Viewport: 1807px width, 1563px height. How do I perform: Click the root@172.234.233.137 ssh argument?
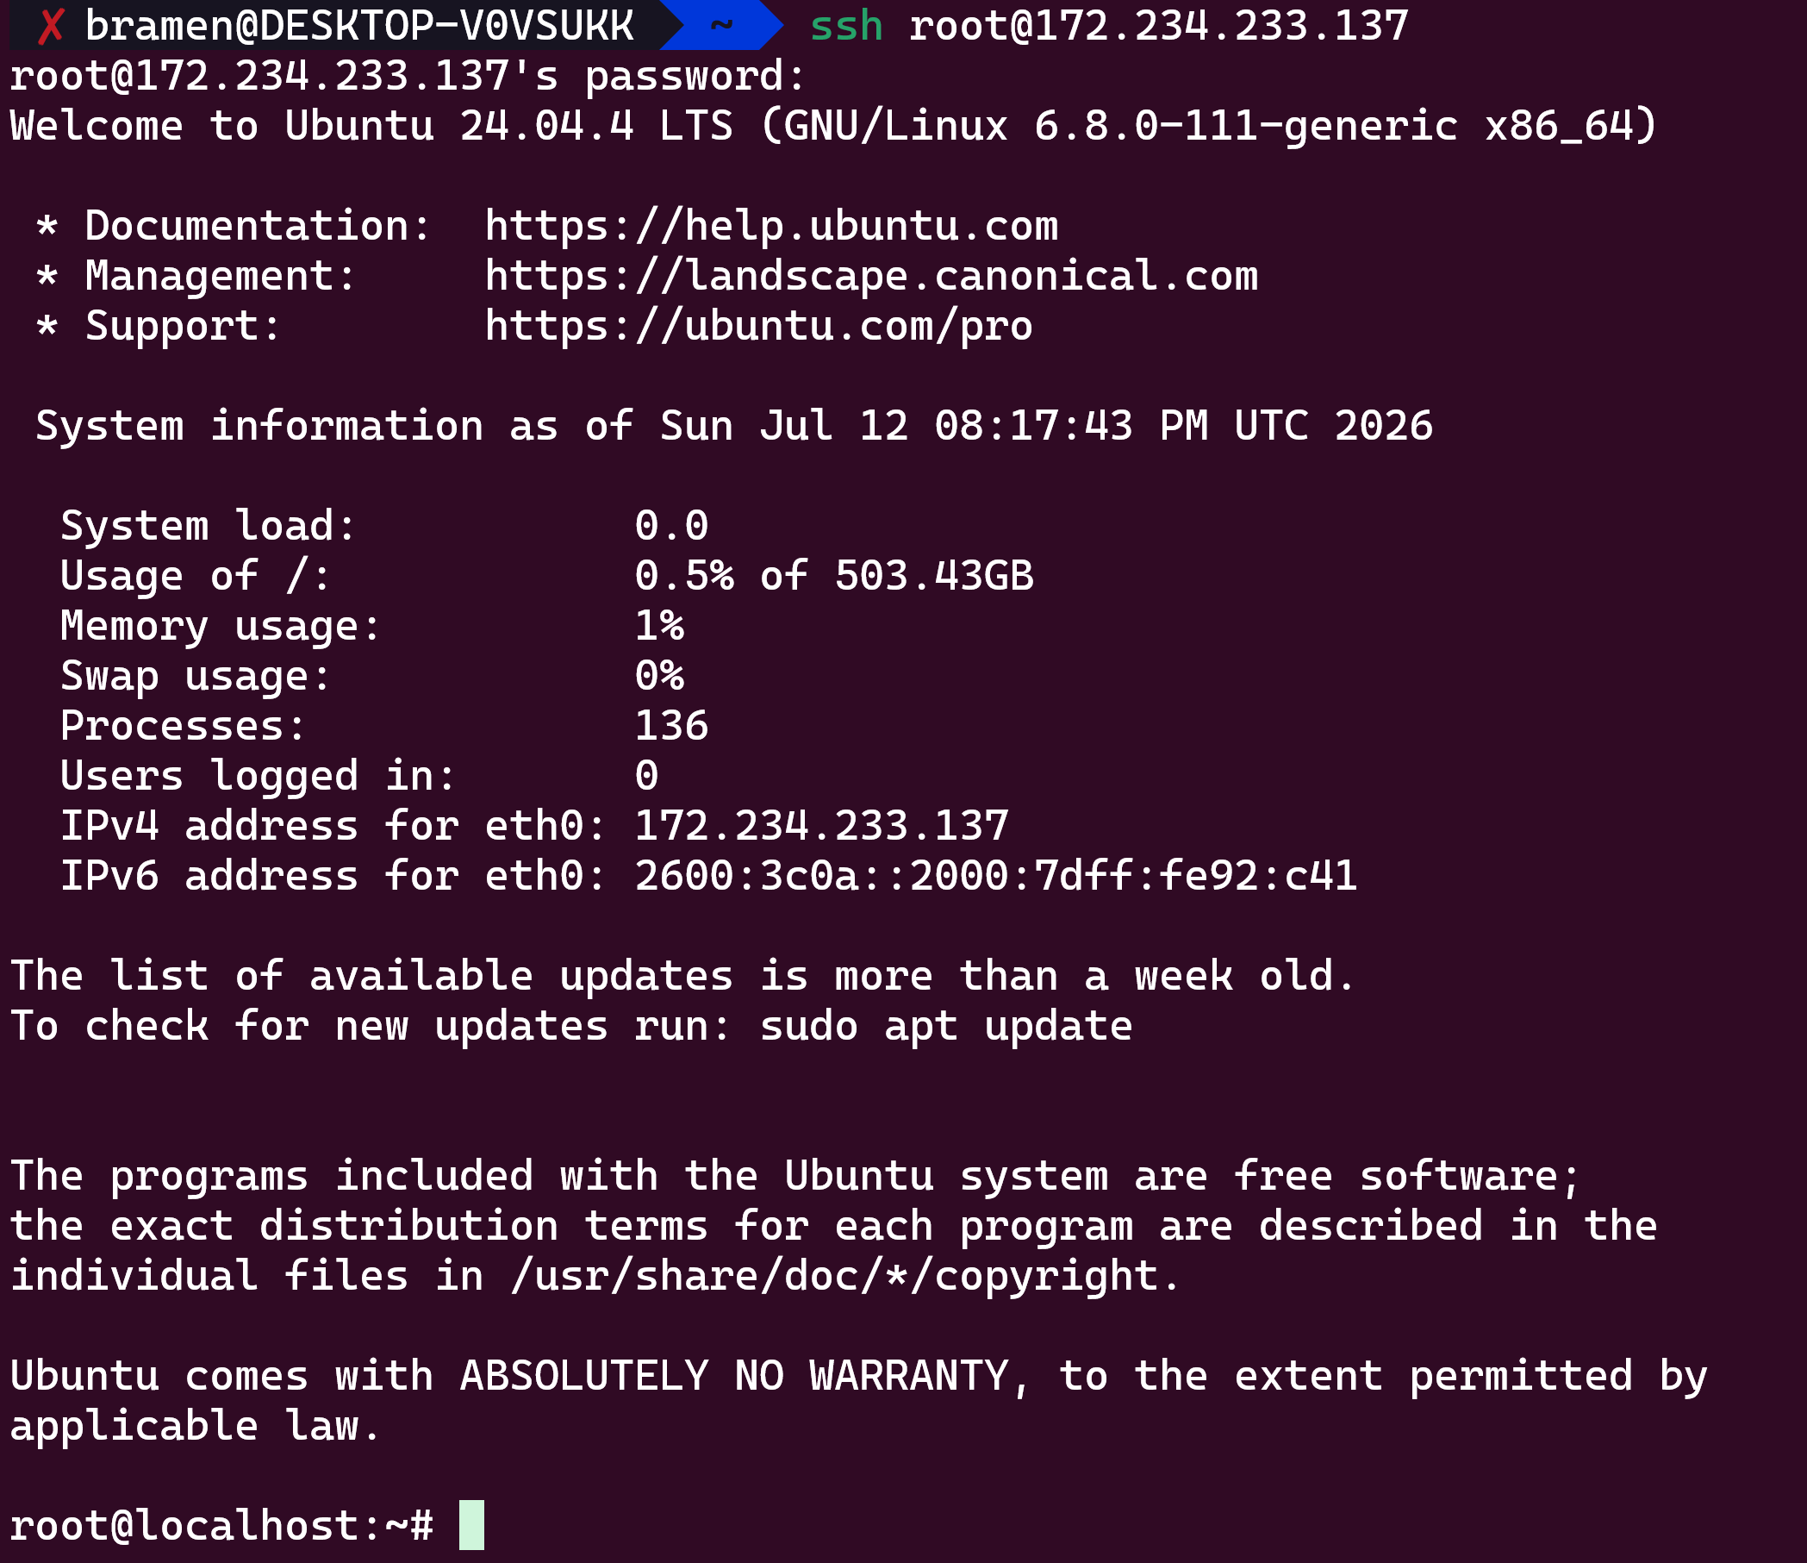click(x=1159, y=25)
